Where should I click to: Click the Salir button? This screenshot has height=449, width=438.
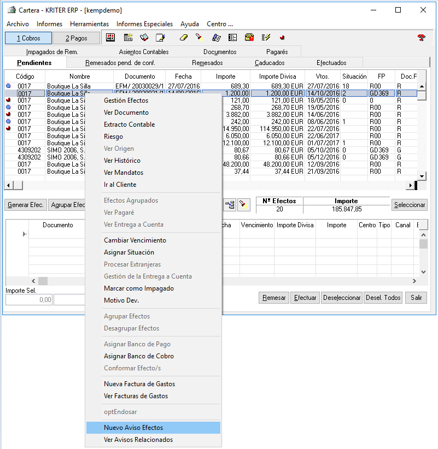tap(416, 298)
